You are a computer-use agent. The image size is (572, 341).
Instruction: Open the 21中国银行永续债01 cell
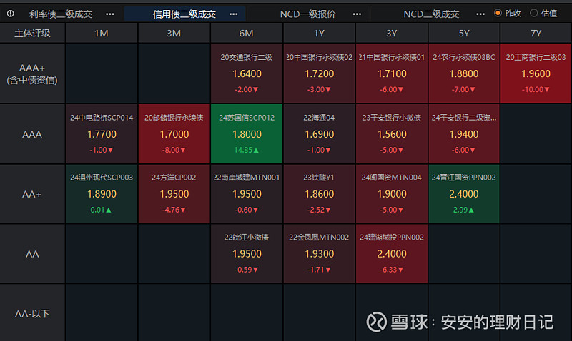tap(392, 73)
